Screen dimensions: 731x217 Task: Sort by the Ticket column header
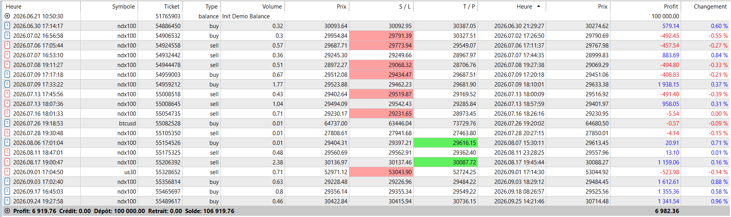coord(172,6)
